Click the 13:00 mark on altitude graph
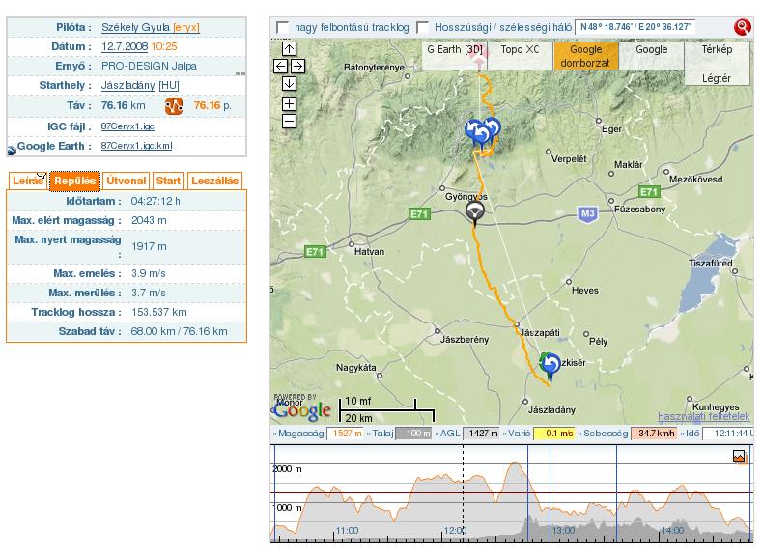This screenshot has width=762, height=560. (564, 530)
